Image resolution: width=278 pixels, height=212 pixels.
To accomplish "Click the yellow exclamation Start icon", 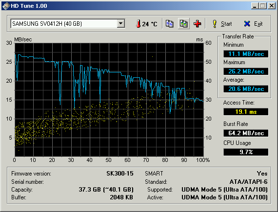I will pos(215,24).
